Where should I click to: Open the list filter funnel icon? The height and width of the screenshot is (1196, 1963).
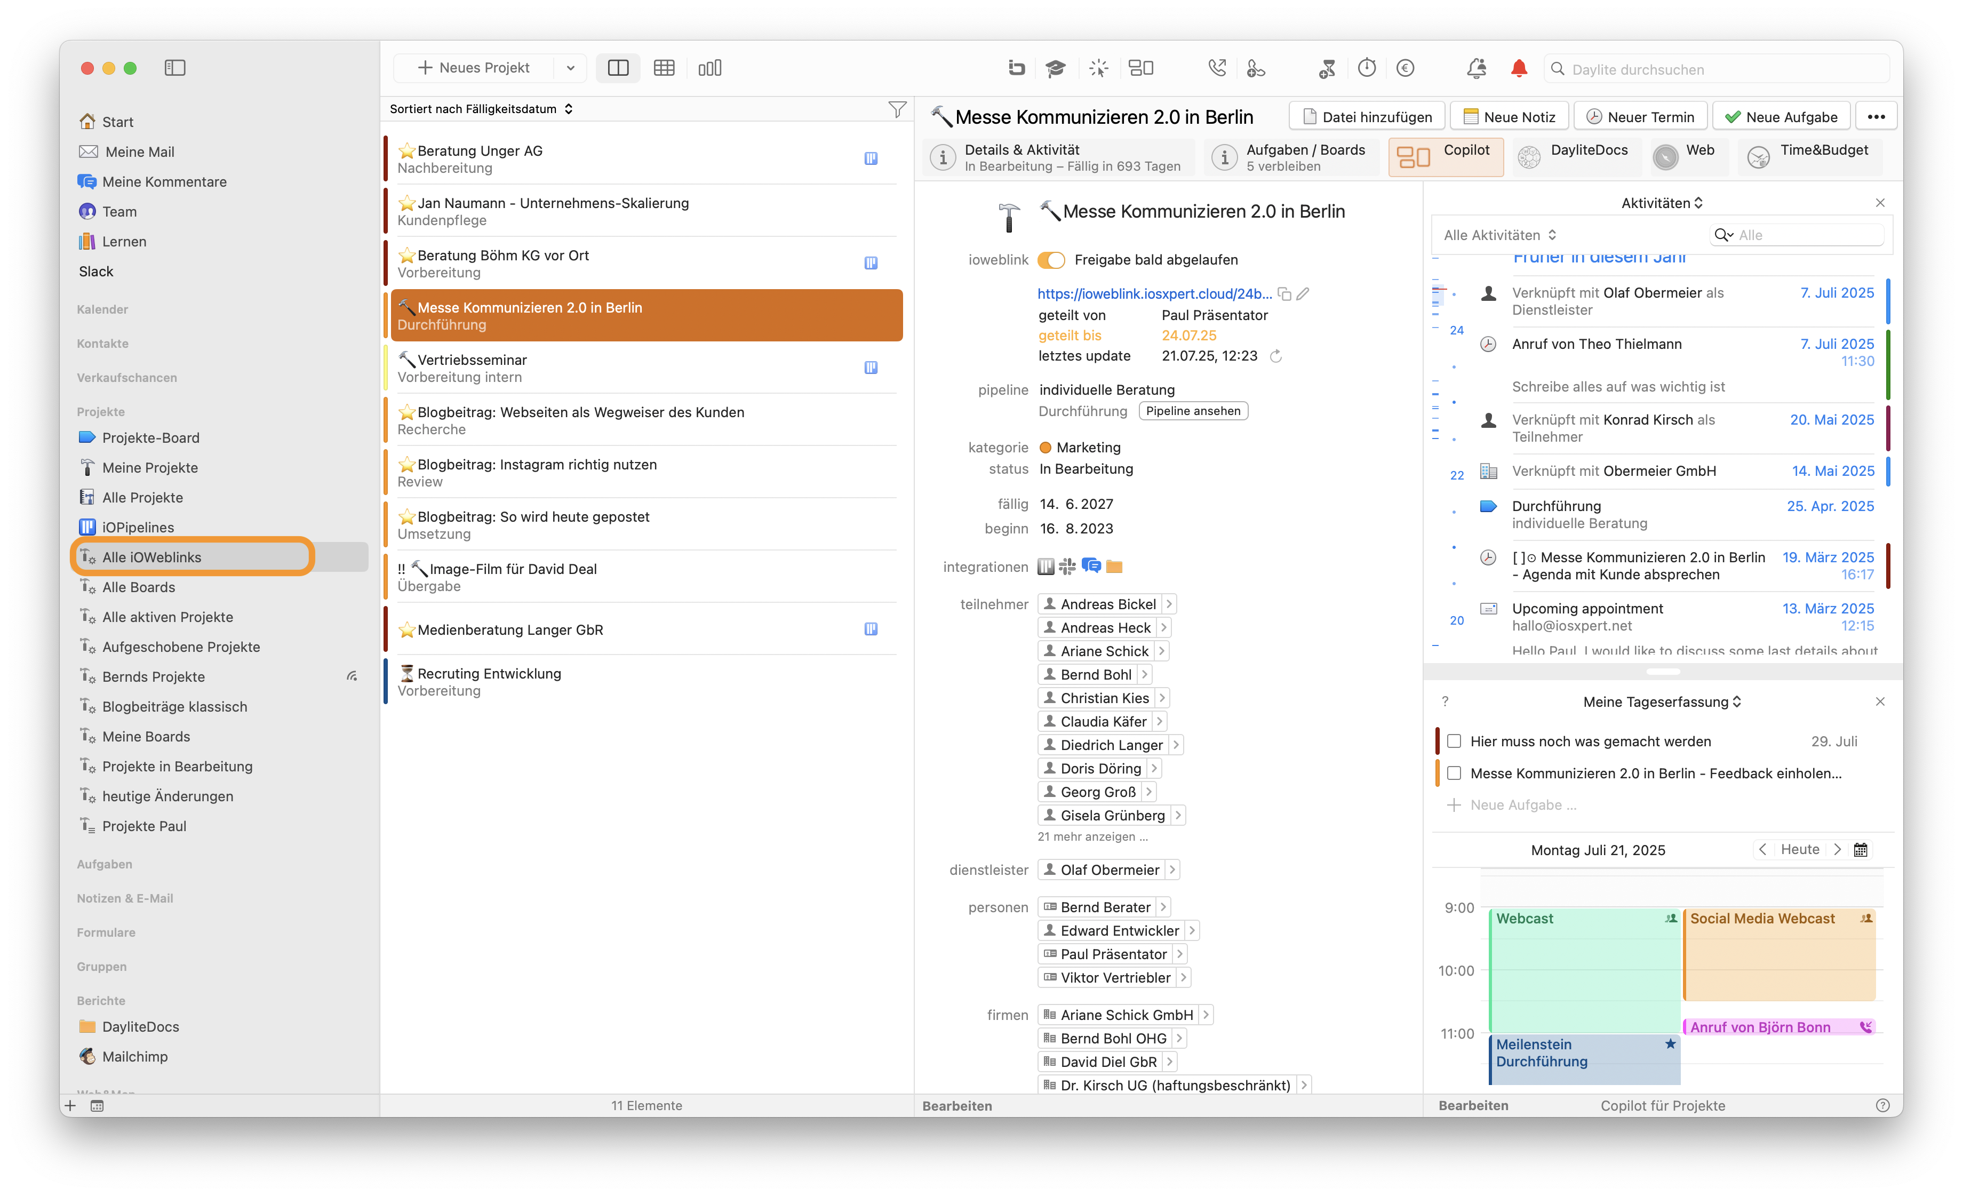(897, 109)
